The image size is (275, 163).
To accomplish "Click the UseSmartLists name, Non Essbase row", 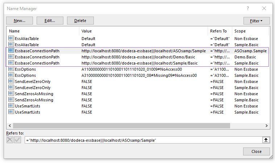I will pyautogui.click(x=28, y=106).
